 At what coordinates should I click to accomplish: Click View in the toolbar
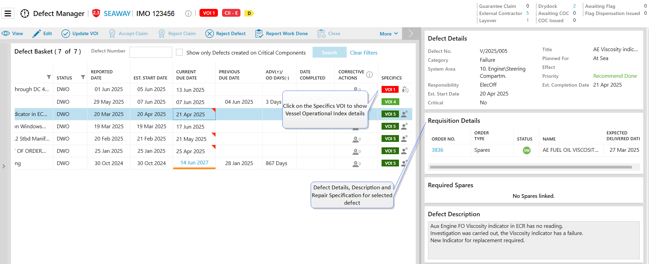click(x=12, y=33)
